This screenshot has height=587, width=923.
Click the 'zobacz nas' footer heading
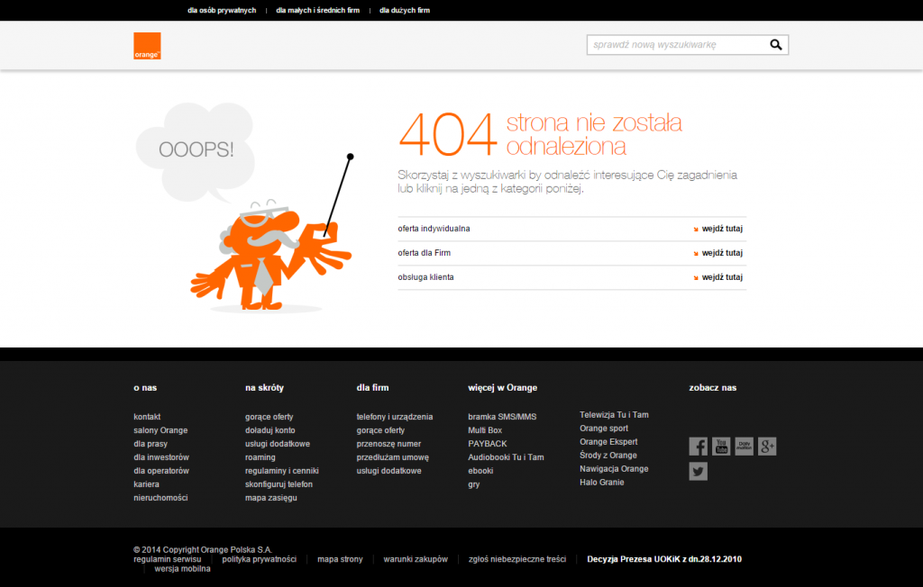pos(713,388)
